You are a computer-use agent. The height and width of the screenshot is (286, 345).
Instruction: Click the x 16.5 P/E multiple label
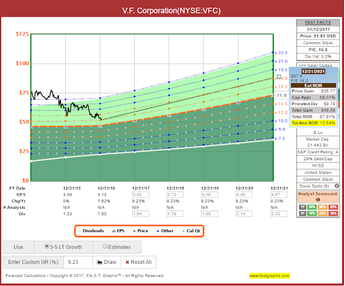tap(281, 87)
